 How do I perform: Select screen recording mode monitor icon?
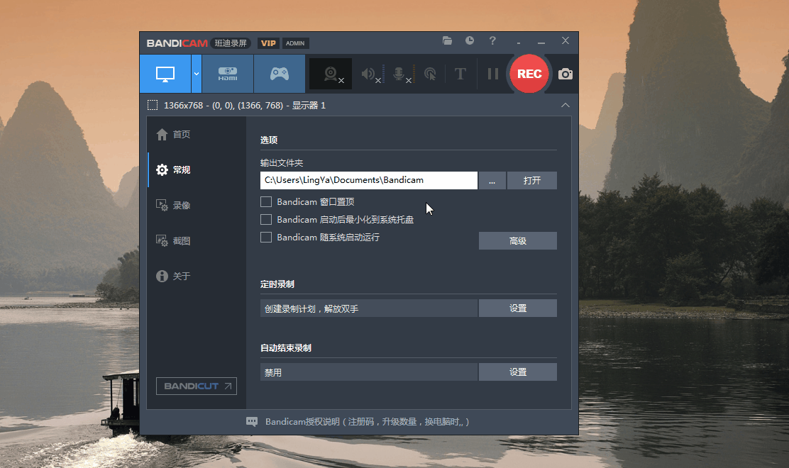tap(165, 74)
